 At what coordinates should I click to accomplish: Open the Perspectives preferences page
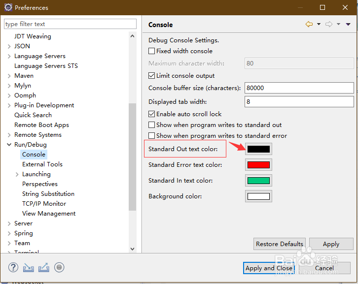tap(40, 184)
